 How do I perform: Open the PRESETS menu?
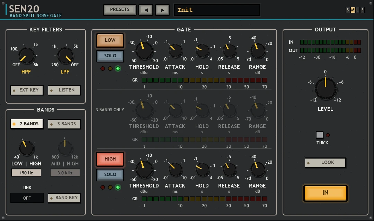(x=120, y=10)
